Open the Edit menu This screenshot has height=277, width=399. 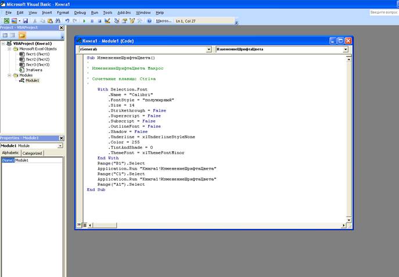pyautogui.click(x=20, y=12)
